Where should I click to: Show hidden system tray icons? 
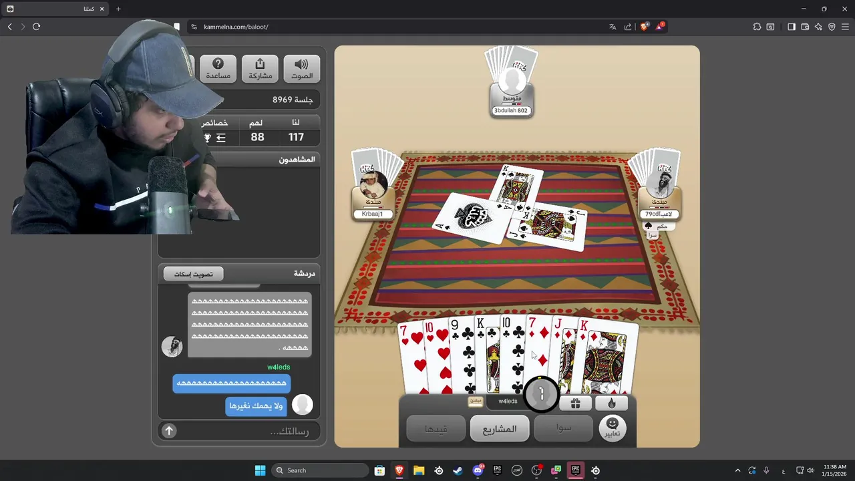point(737,470)
